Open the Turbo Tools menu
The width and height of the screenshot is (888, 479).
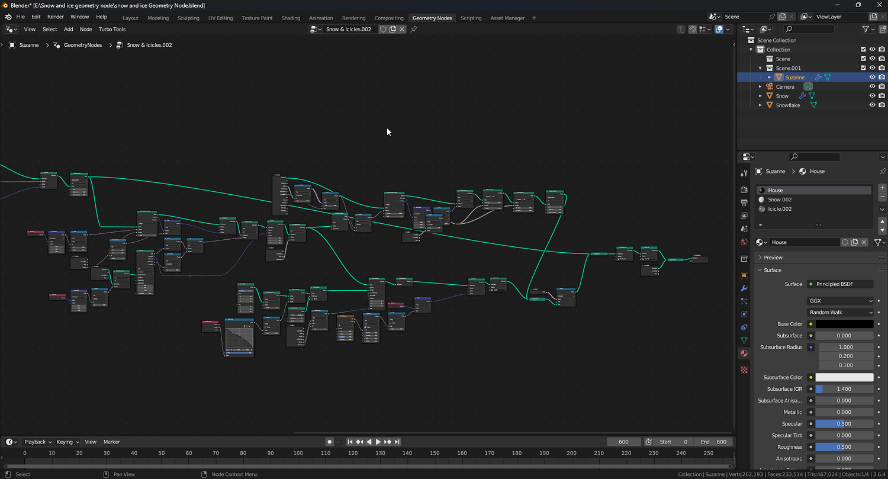coord(112,29)
